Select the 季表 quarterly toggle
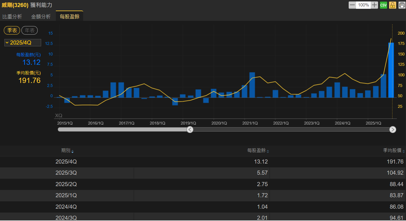The height and width of the screenshot is (221, 406). coord(12,30)
